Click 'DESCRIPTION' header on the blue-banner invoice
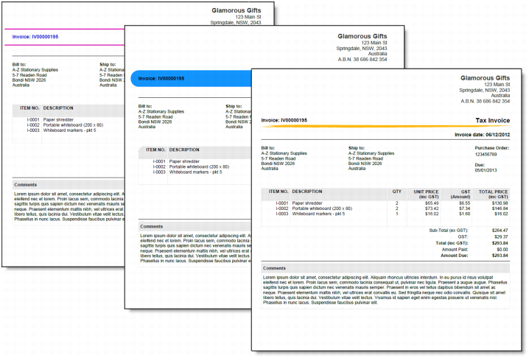The width and height of the screenshot is (529, 358). (184, 150)
